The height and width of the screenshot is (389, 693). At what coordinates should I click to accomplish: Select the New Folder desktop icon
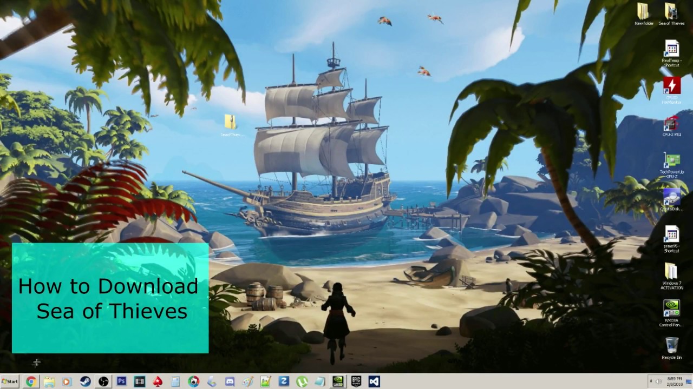click(644, 14)
